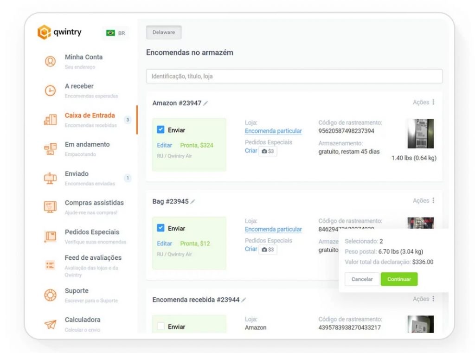Open Compras assistidas section

pos(94,207)
